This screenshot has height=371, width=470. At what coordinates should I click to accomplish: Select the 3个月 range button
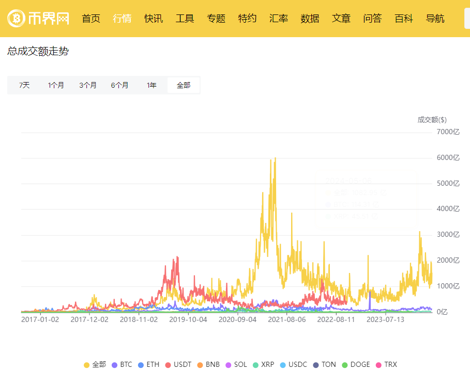click(x=88, y=85)
